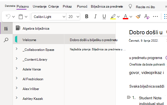Switch to the Crtanje tab

(x=53, y=7)
